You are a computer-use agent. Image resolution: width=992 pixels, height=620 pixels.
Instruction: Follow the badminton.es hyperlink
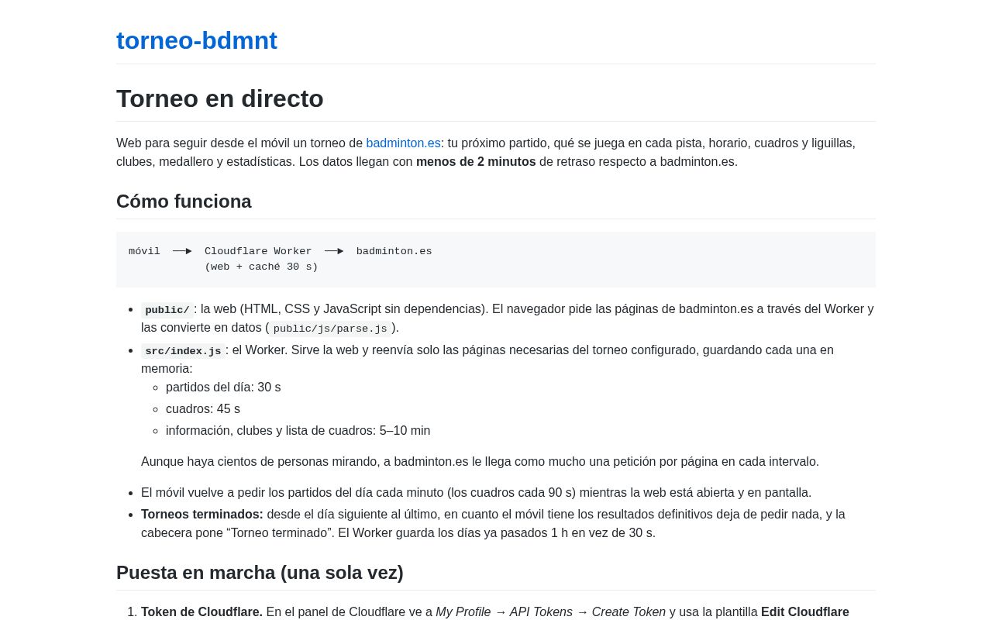click(x=403, y=143)
